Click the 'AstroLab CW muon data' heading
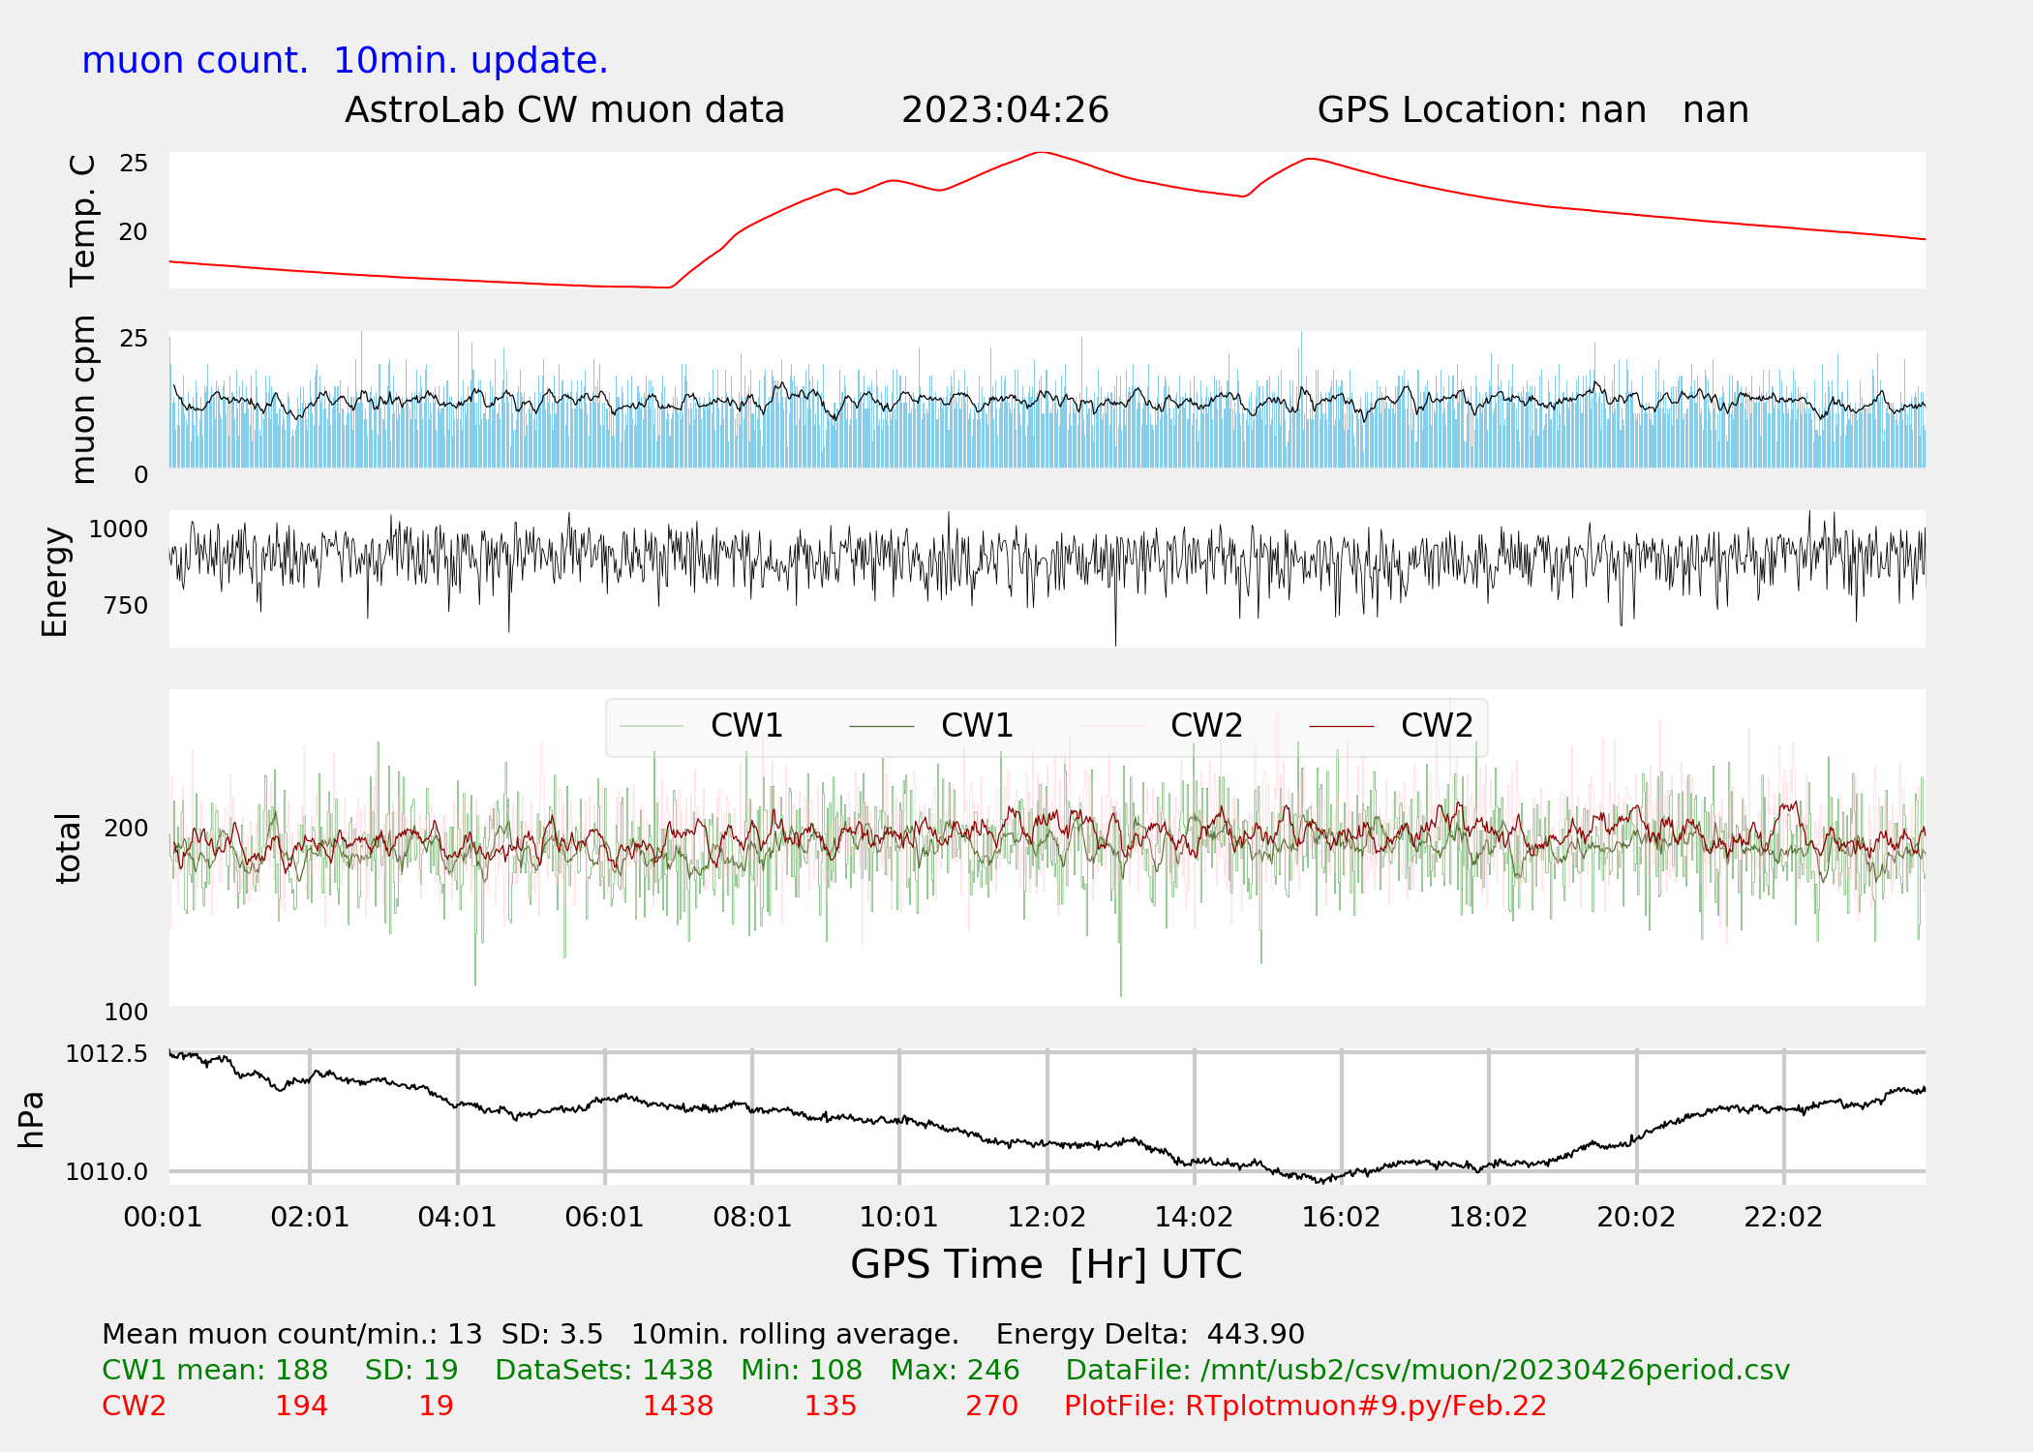Image resolution: width=2033 pixels, height=1452 pixels. tap(564, 110)
